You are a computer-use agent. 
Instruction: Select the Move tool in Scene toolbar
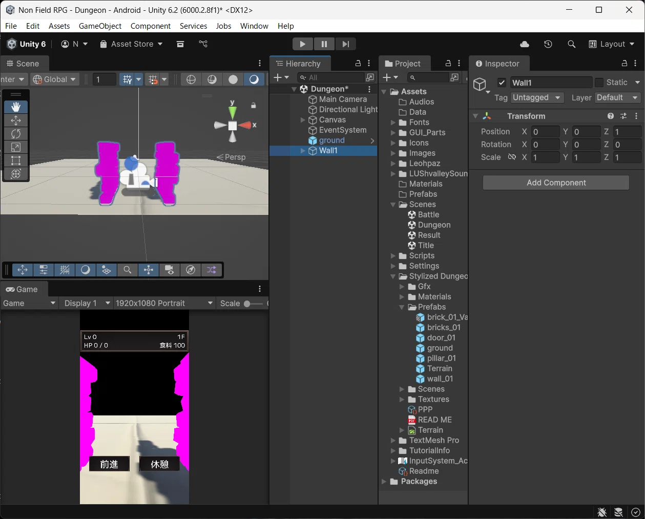16,120
